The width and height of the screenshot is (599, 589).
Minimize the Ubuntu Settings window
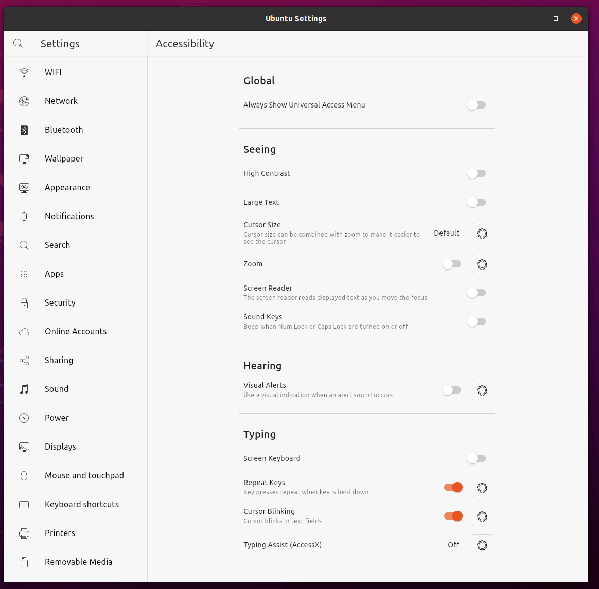535,19
